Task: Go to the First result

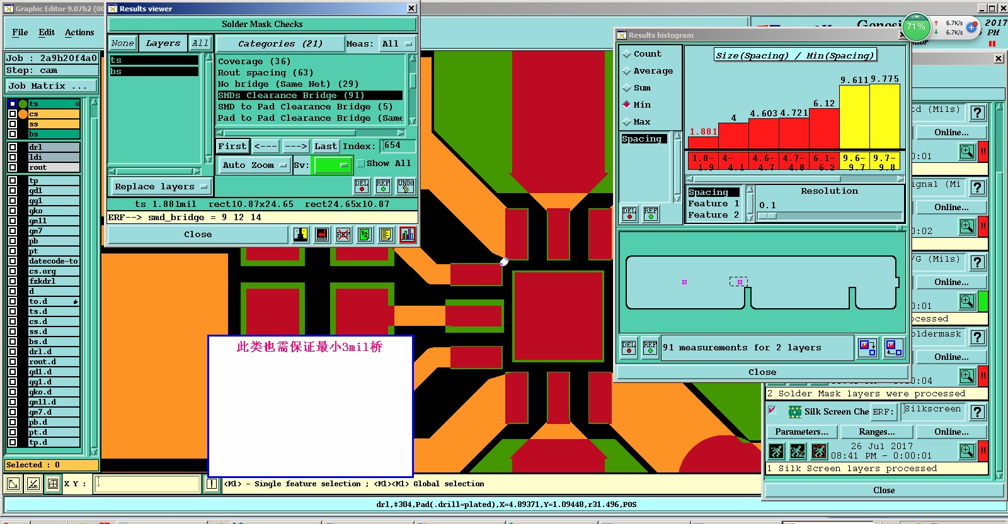Action: [232, 146]
